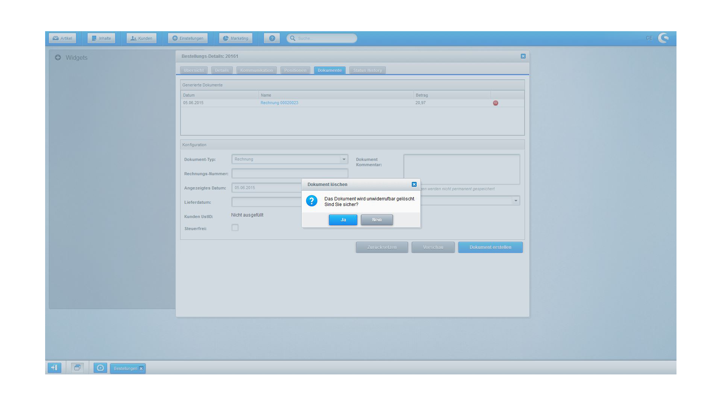722x406 pixels.
Task: Switch to the Kommunikation tab
Action: click(x=256, y=70)
